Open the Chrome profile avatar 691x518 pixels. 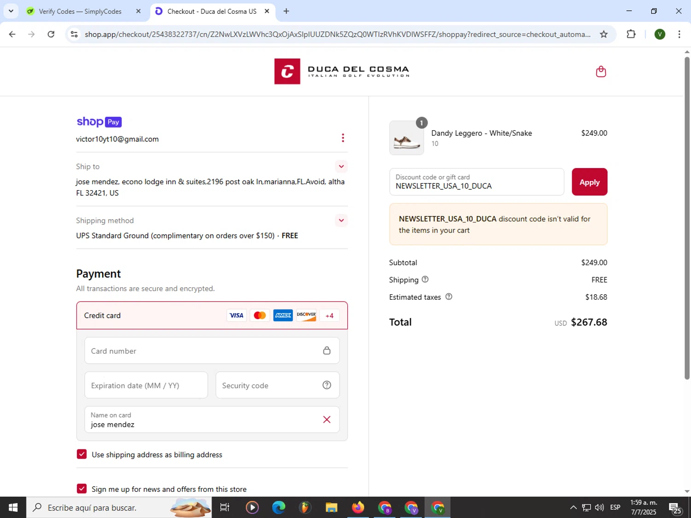[660, 34]
